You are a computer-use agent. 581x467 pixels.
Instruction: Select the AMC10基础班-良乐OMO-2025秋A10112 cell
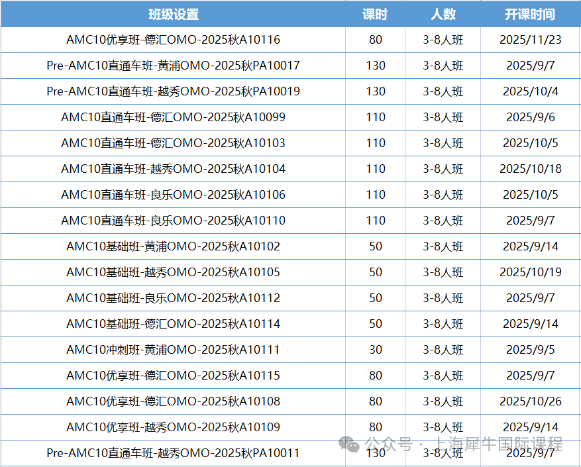[173, 298]
